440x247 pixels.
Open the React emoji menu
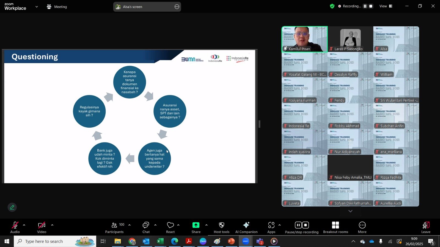point(170,228)
